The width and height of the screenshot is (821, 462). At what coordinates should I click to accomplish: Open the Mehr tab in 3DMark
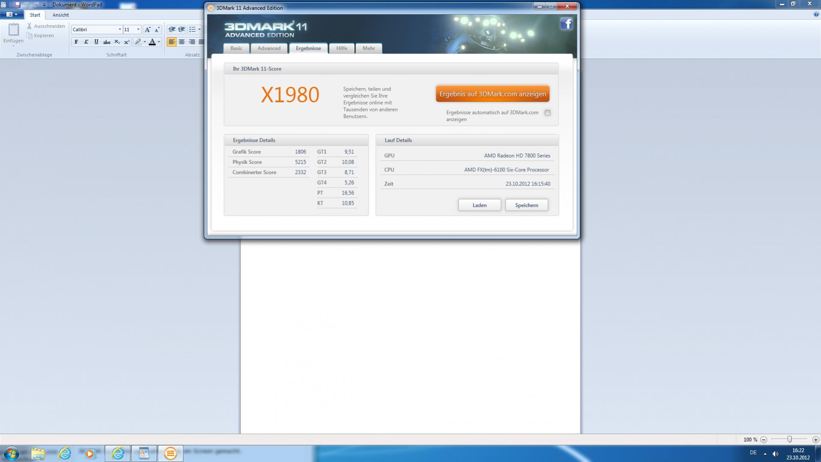[x=369, y=48]
